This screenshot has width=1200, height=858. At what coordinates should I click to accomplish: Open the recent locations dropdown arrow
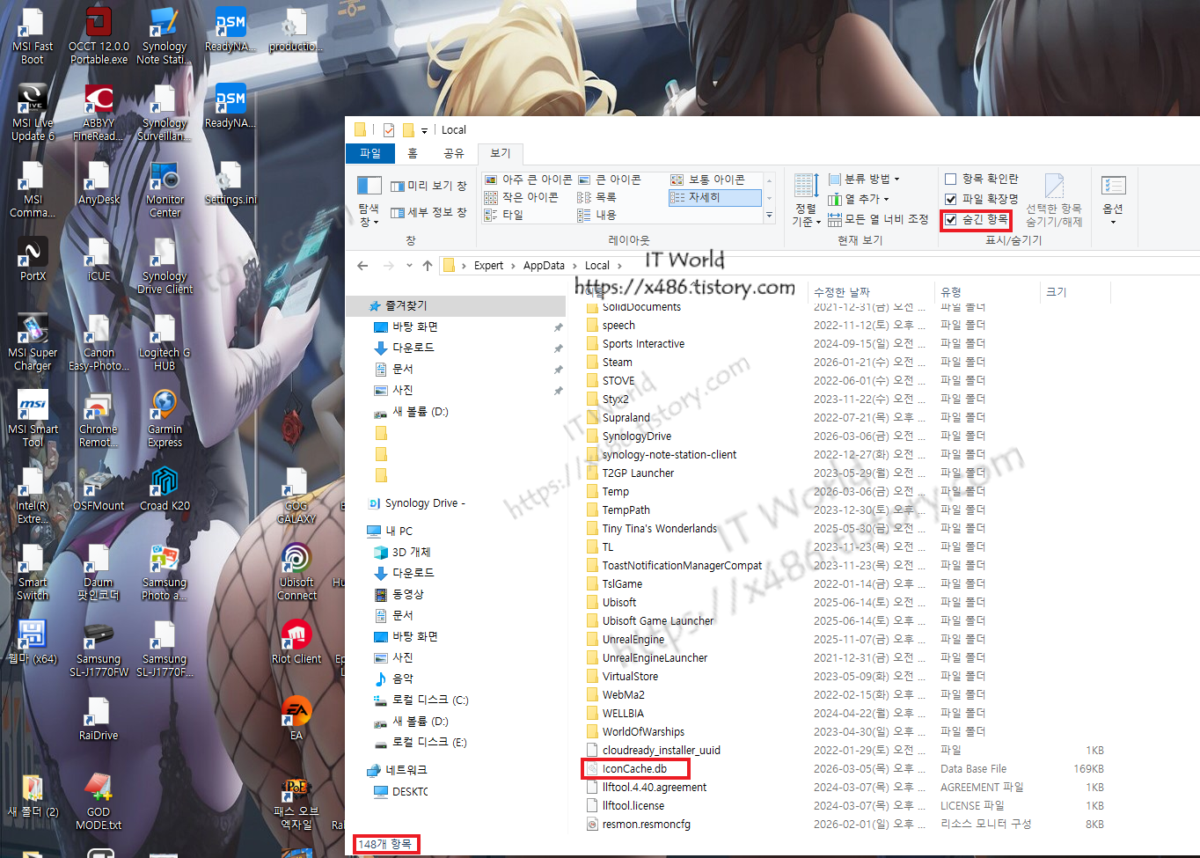tap(409, 265)
